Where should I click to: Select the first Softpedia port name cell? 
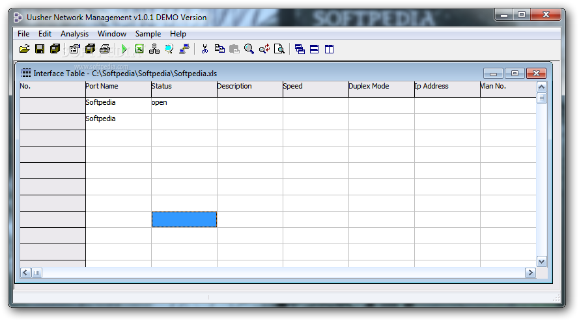click(x=119, y=105)
